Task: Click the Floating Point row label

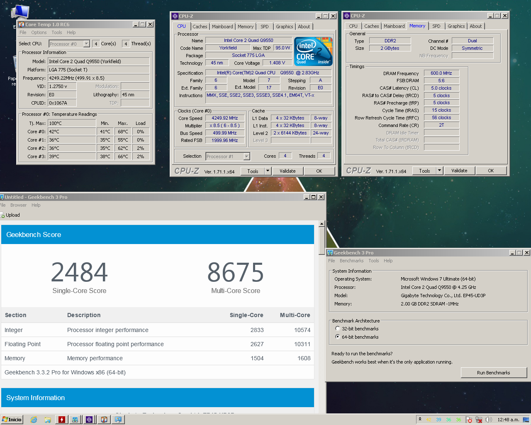Action: (x=22, y=344)
